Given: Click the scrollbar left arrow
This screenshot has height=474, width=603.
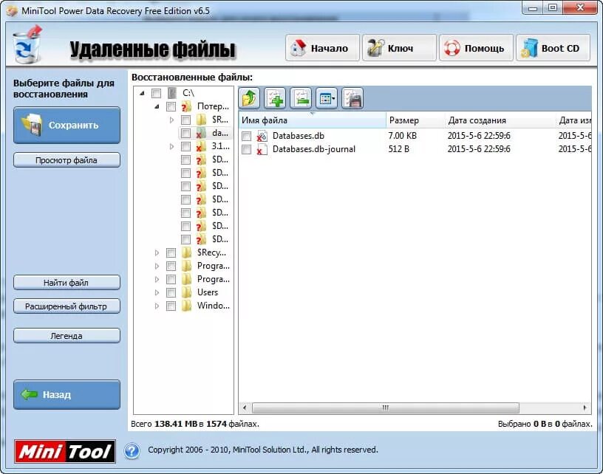Looking at the screenshot, I should coord(245,408).
